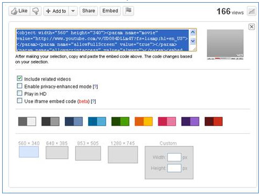Click the custom Width input field
The image size is (262, 196).
click(174, 157)
